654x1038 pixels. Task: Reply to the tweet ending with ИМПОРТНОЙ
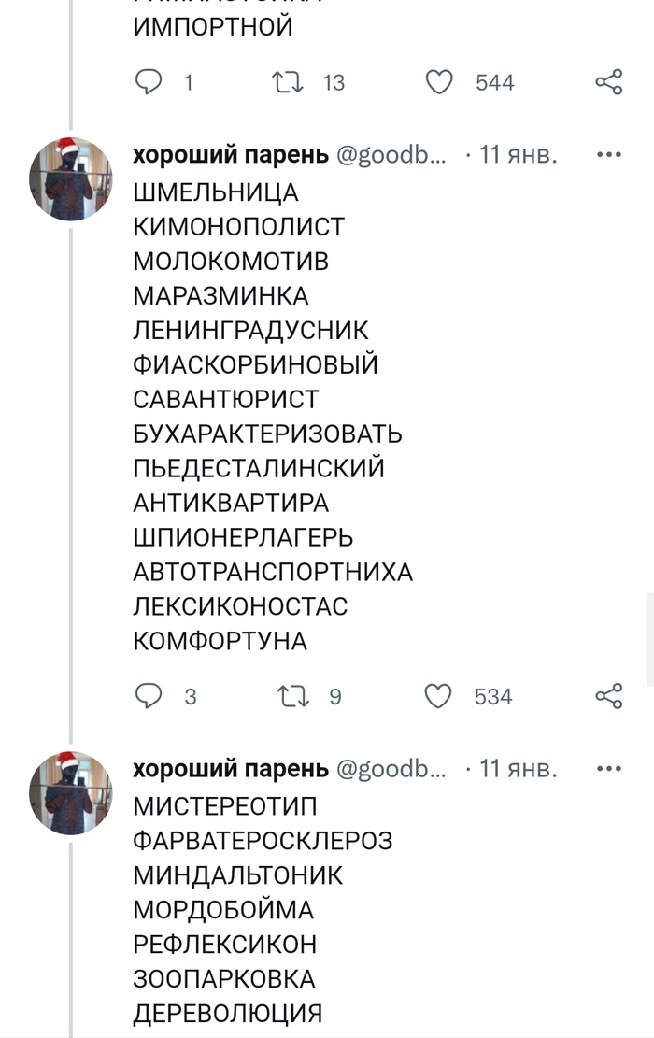[149, 83]
